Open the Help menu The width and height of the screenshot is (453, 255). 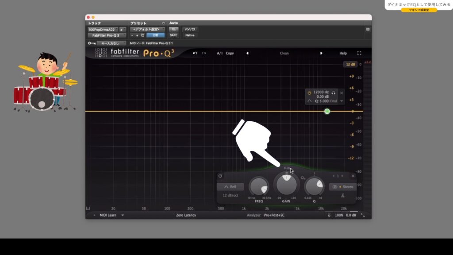pyautogui.click(x=343, y=53)
